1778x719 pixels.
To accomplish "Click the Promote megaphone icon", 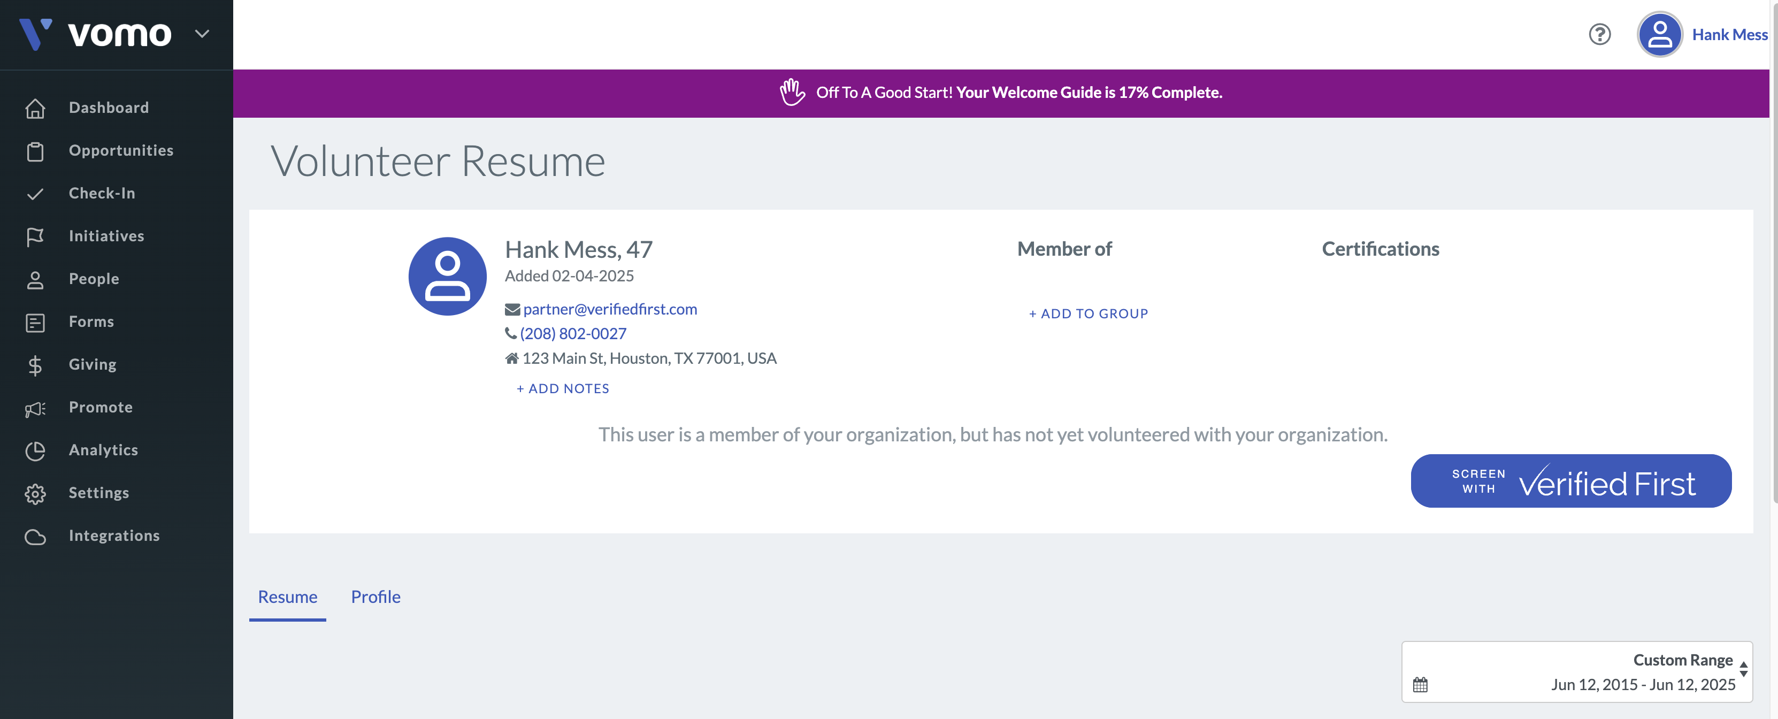I will click(35, 409).
